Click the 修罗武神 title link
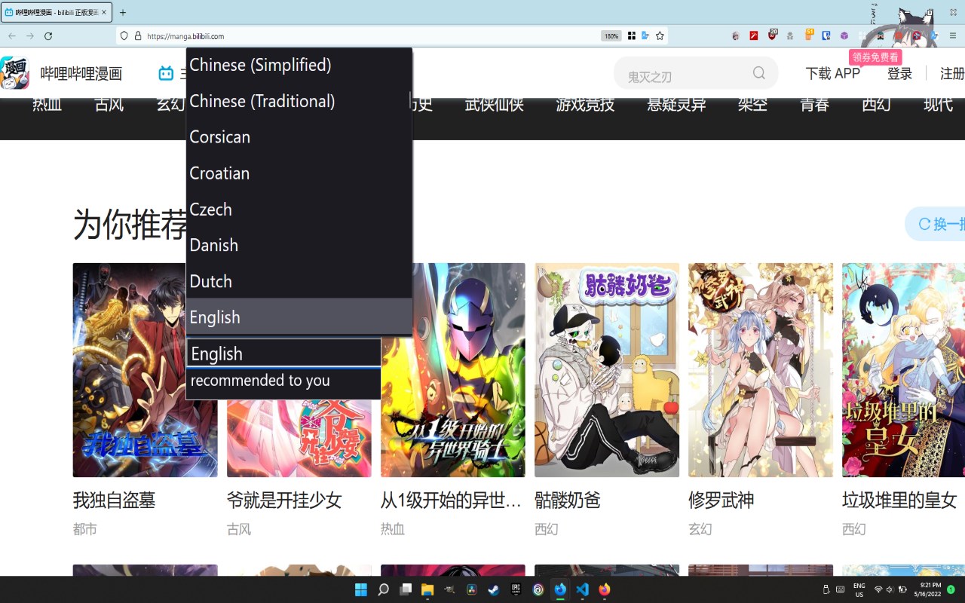Screen dimensions: 965x603 pos(721,500)
